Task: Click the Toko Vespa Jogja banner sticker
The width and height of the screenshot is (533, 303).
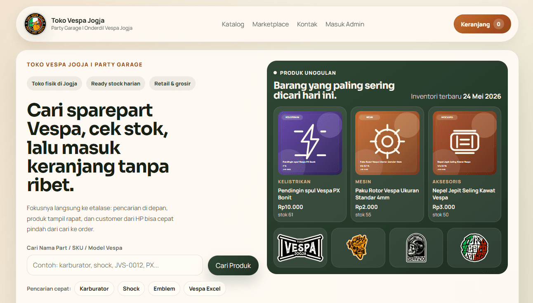Action: 300,248
